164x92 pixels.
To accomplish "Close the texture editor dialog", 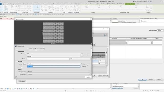I will (x=91, y=19).
